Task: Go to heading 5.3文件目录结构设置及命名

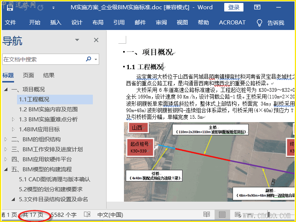Action: (53, 199)
